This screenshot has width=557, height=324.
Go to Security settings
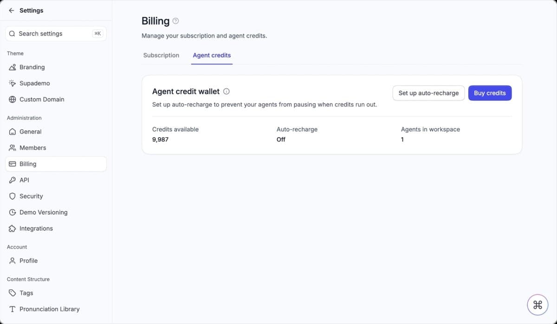click(56, 196)
